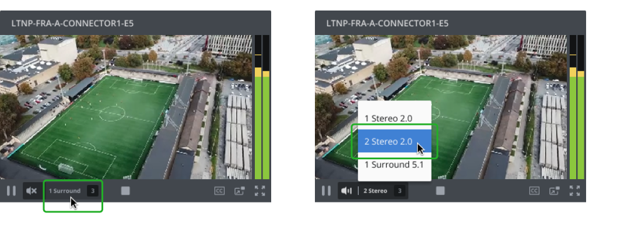
Task: Toggle closed captions in the right player
Action: [534, 191]
